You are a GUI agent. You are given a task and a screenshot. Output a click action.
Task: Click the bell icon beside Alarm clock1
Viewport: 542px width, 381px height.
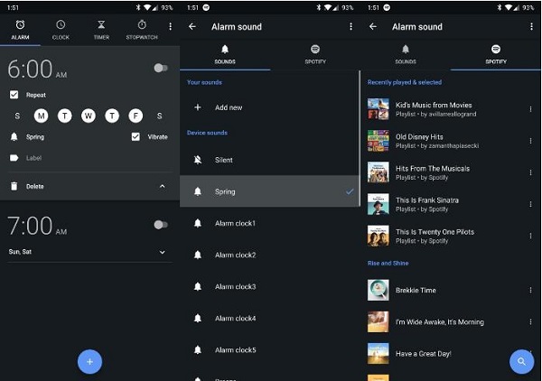pos(198,223)
